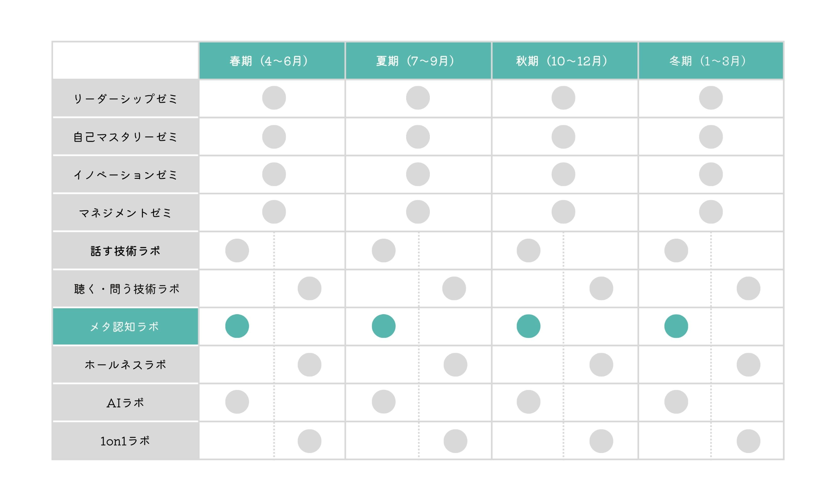Click the 自己マスタリーゼミ row label
836x501 pixels.
click(125, 137)
